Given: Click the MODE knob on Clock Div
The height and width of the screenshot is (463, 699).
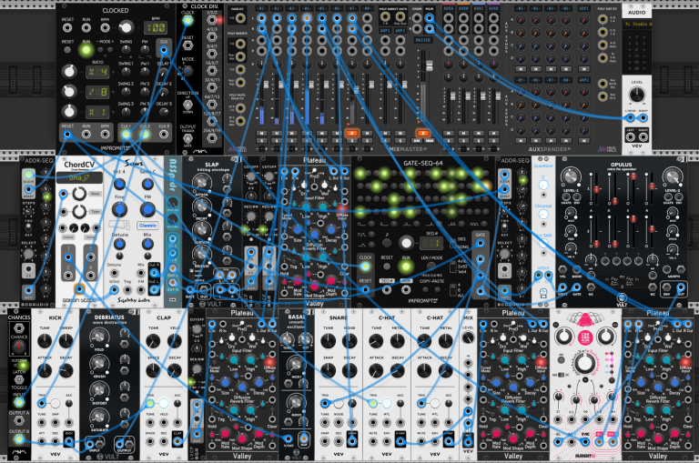Looking at the screenshot, I should click(x=187, y=71).
